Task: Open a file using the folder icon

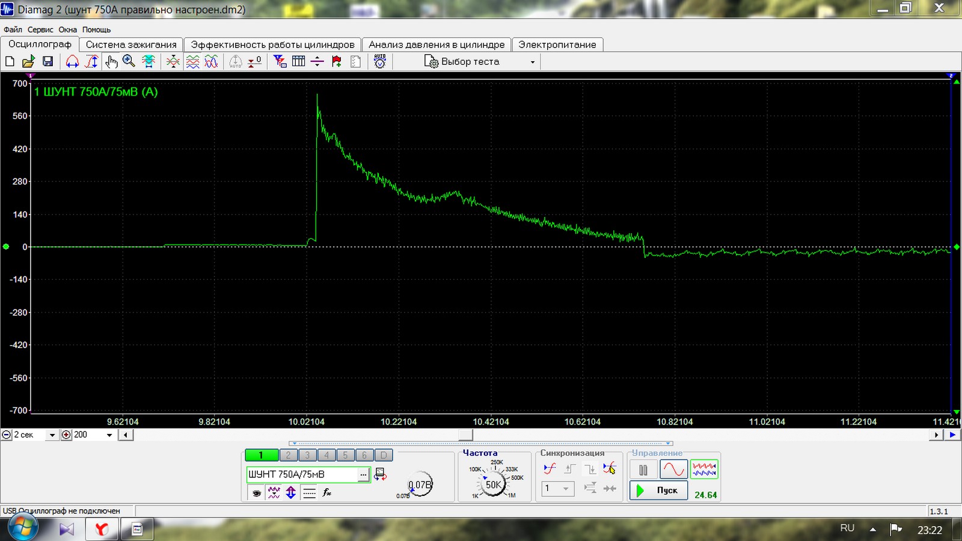Action: click(x=28, y=61)
